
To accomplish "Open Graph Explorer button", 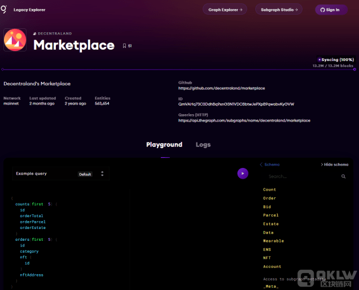I will point(225,10).
